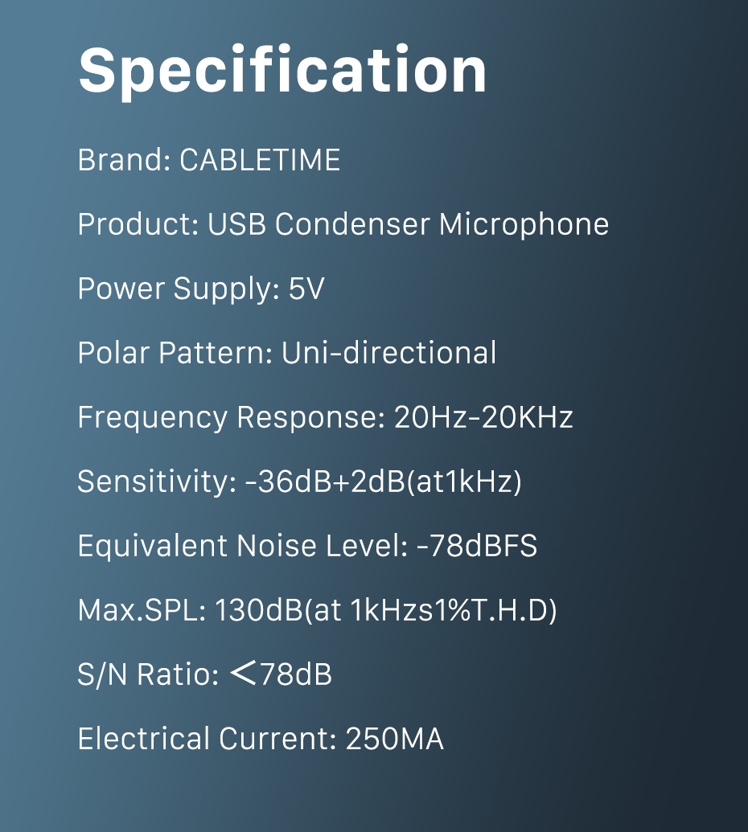Viewport: 748px width, 832px height.
Task: Click the 5V value
Action: (x=306, y=289)
